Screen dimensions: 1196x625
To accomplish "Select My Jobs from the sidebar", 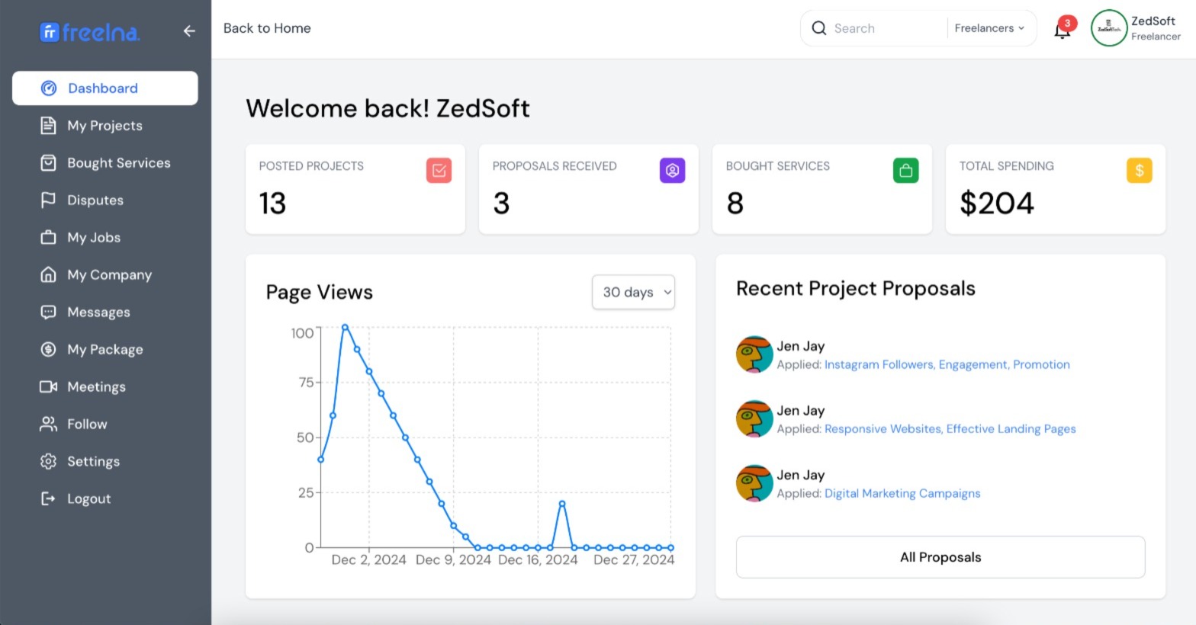I will tap(105, 238).
